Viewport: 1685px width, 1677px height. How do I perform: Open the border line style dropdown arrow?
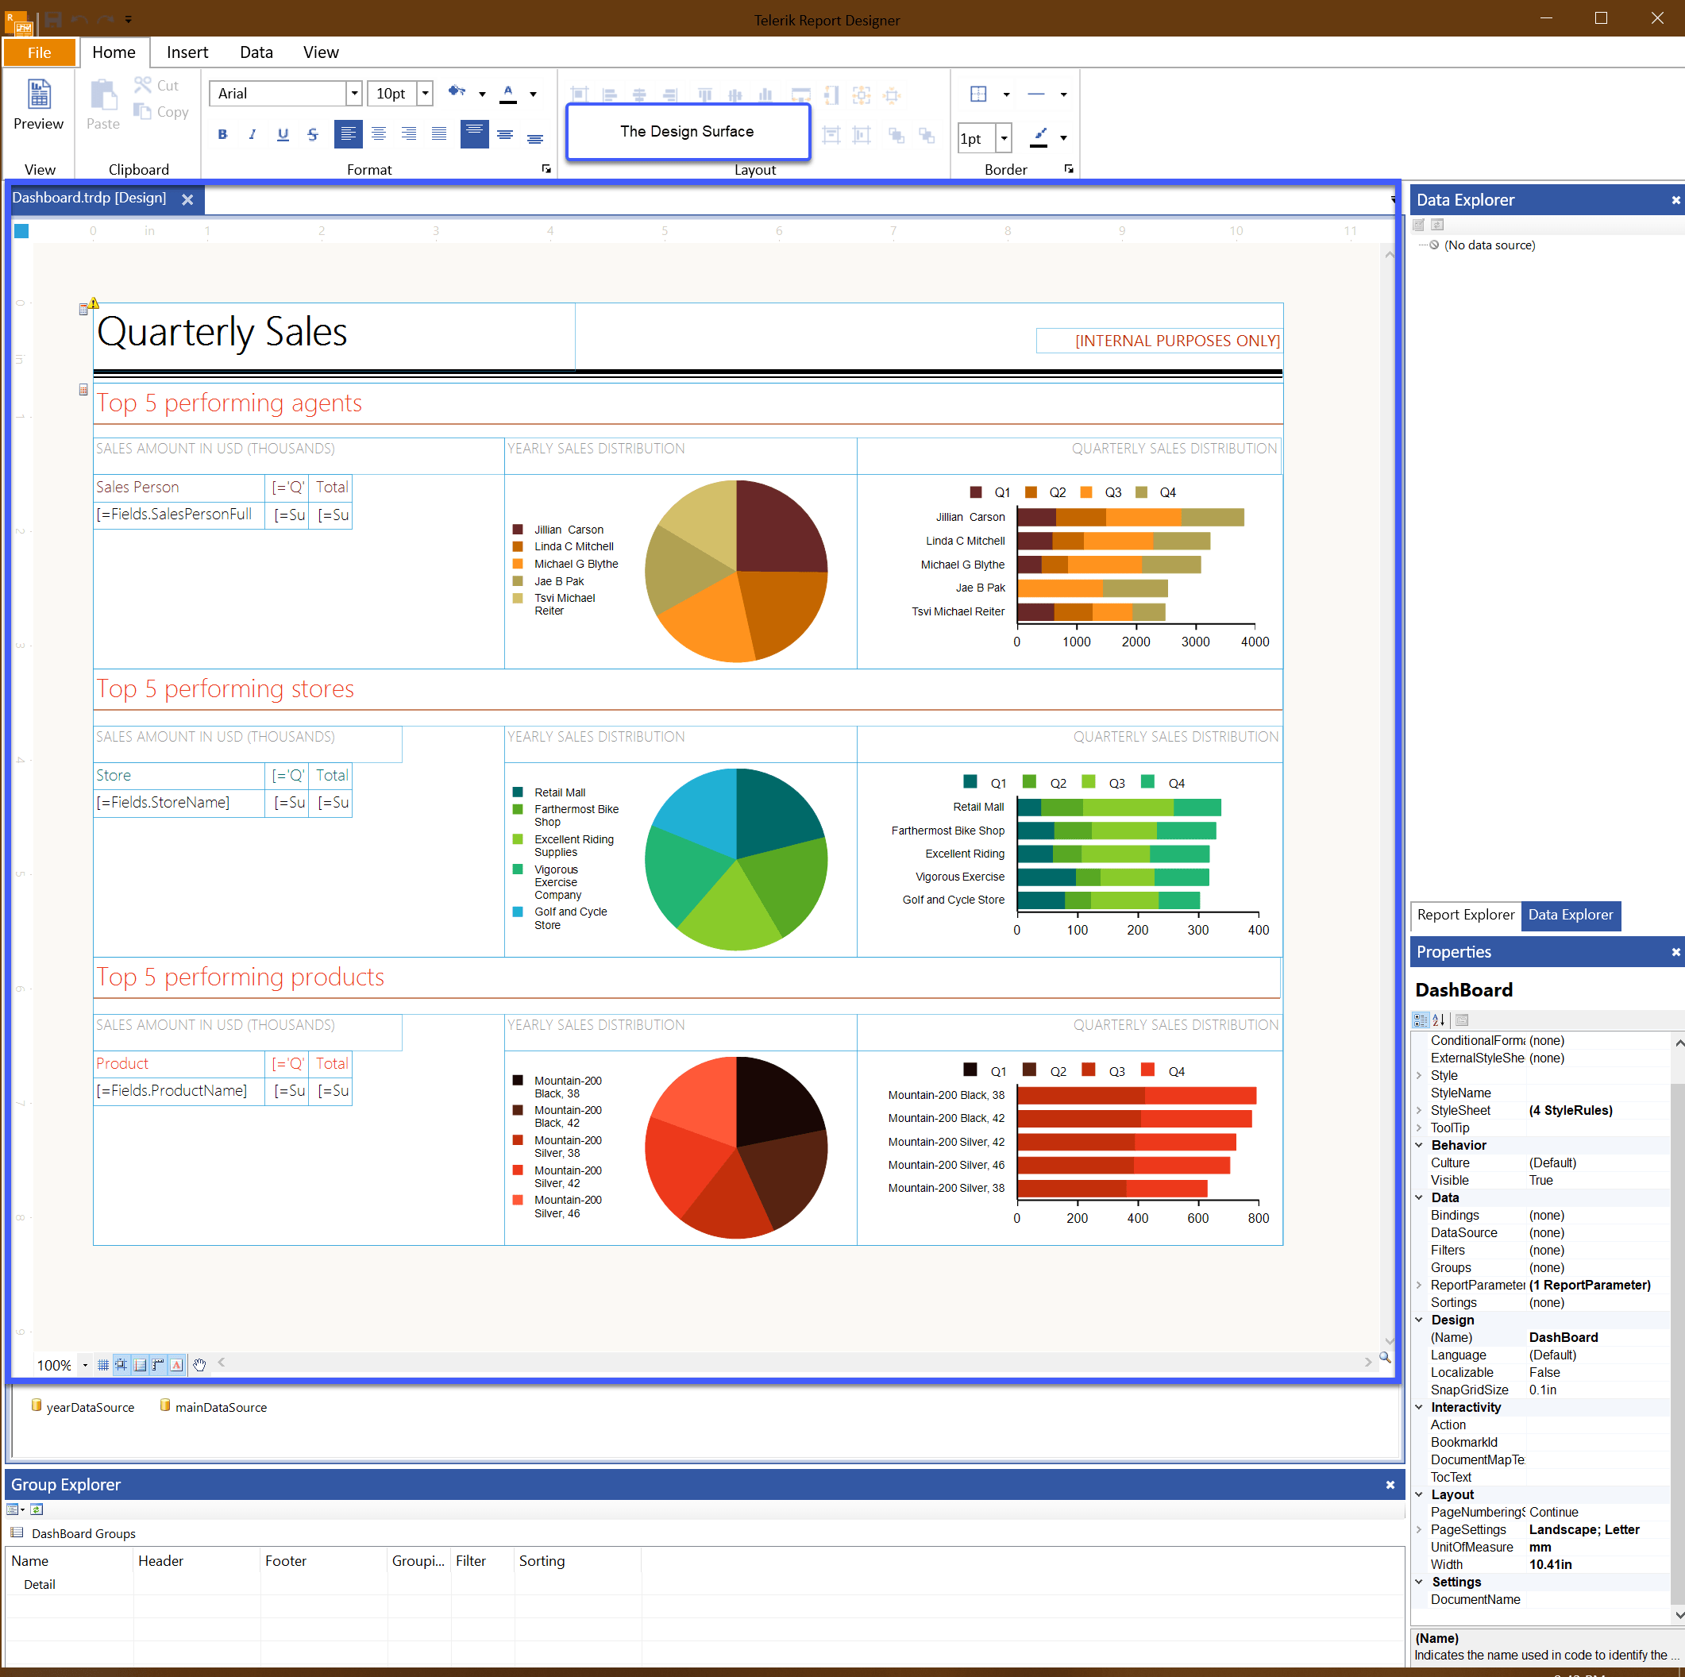[x=1063, y=94]
